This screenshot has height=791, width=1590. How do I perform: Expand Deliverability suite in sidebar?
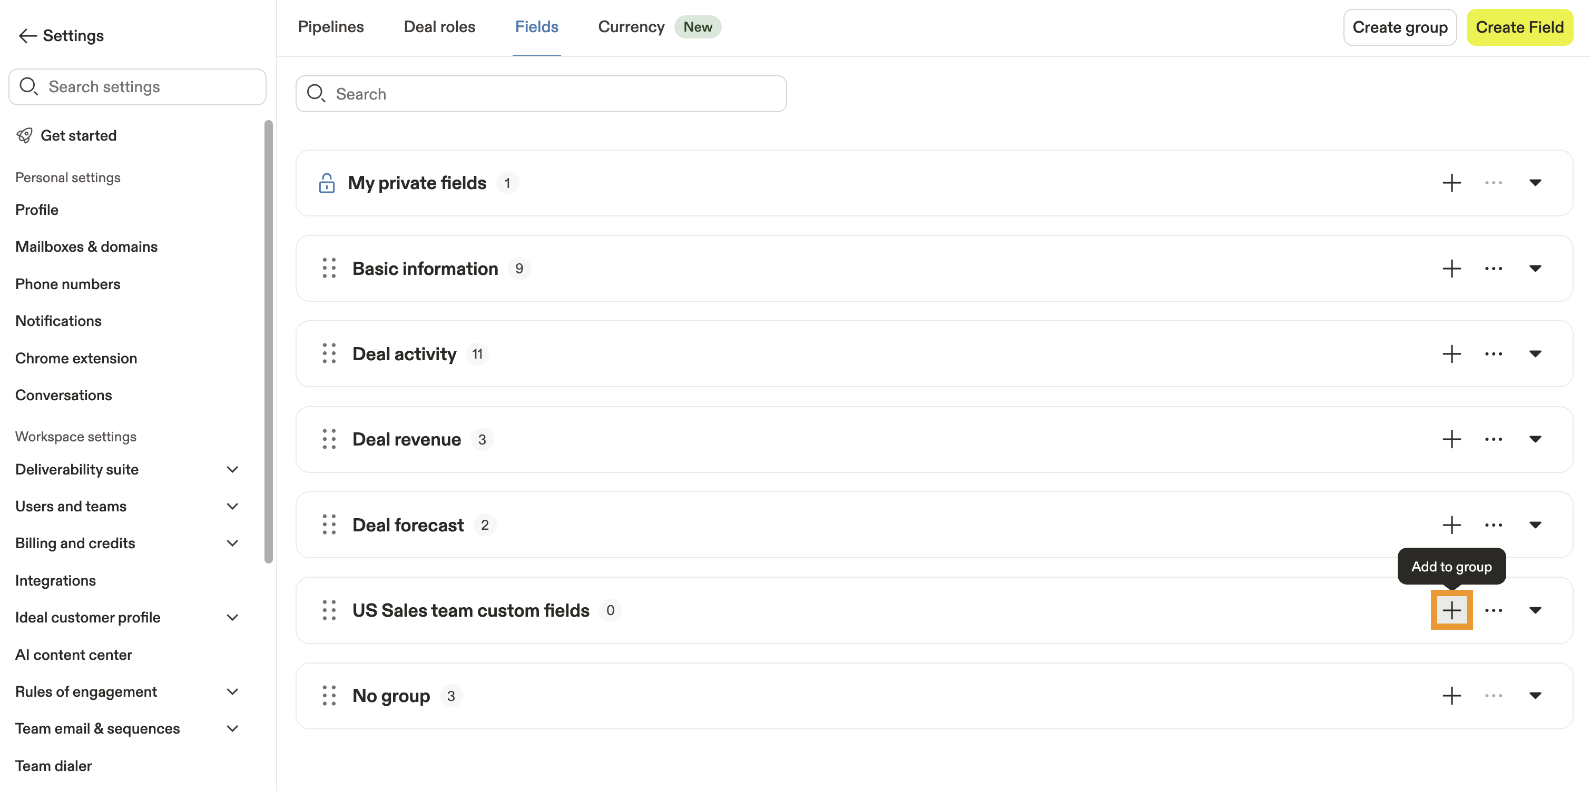tap(232, 470)
